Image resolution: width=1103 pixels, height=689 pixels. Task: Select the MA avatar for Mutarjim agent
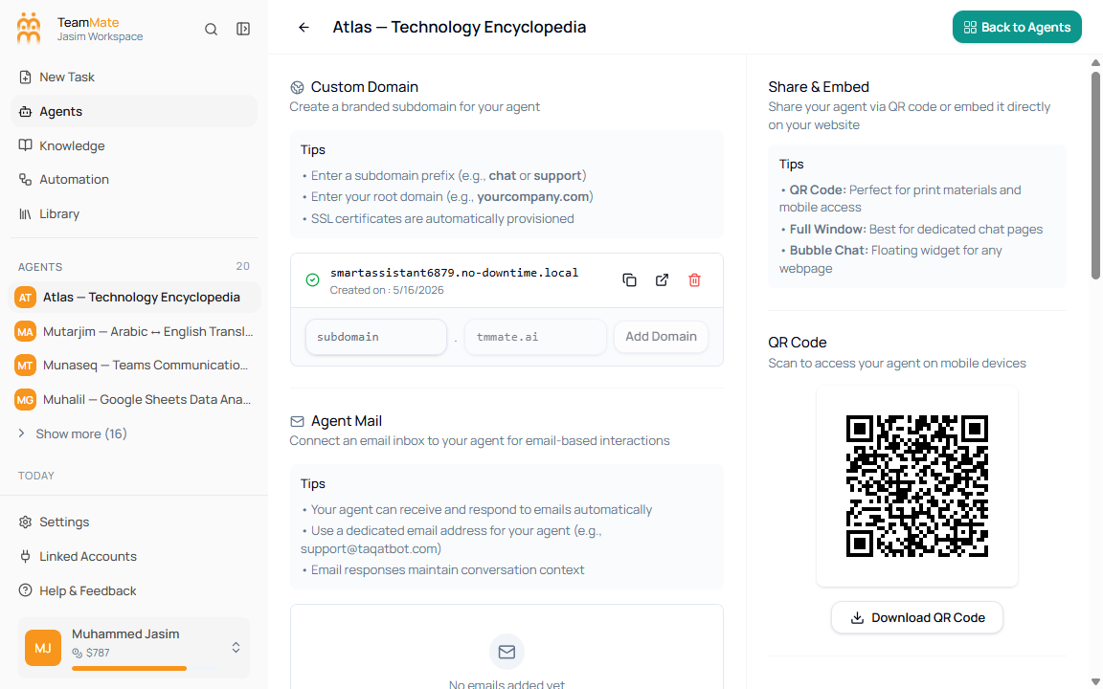click(x=25, y=331)
